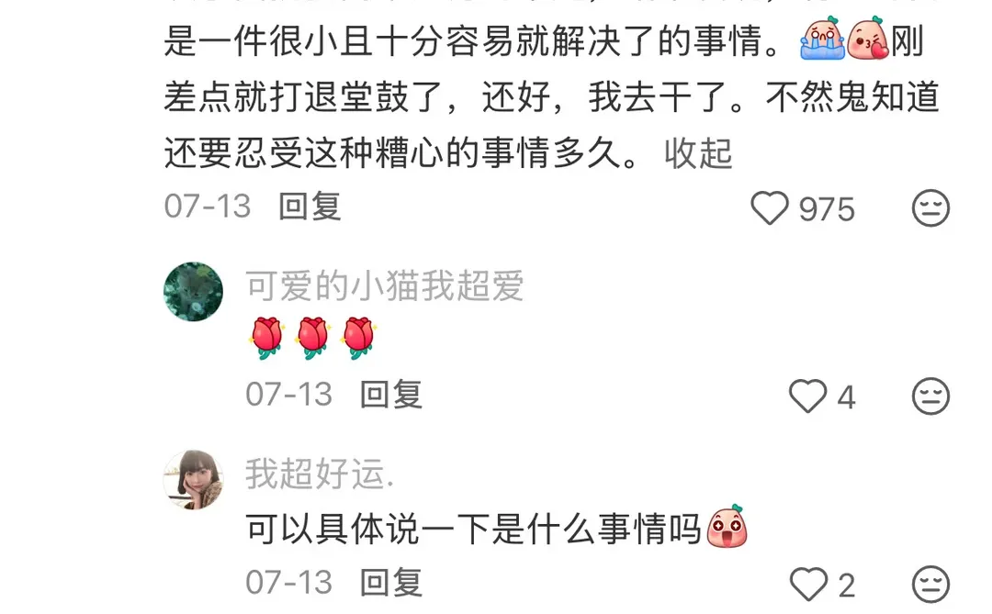992x614 pixels.
Task: Open profile via username 可爱的小猫我超爱
Action: point(385,285)
